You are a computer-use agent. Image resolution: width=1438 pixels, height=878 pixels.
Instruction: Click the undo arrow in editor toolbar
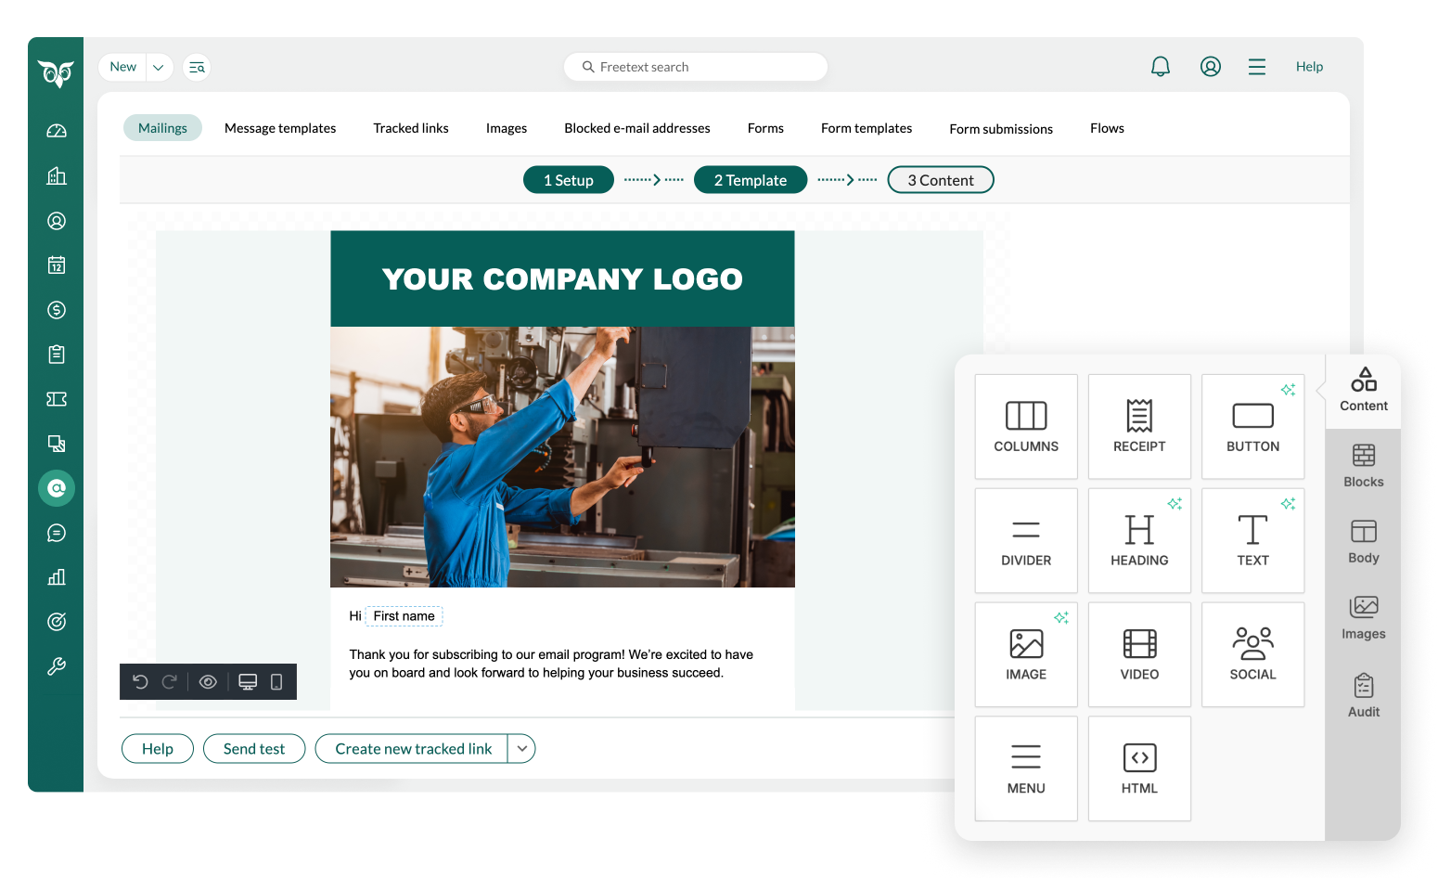(x=140, y=682)
